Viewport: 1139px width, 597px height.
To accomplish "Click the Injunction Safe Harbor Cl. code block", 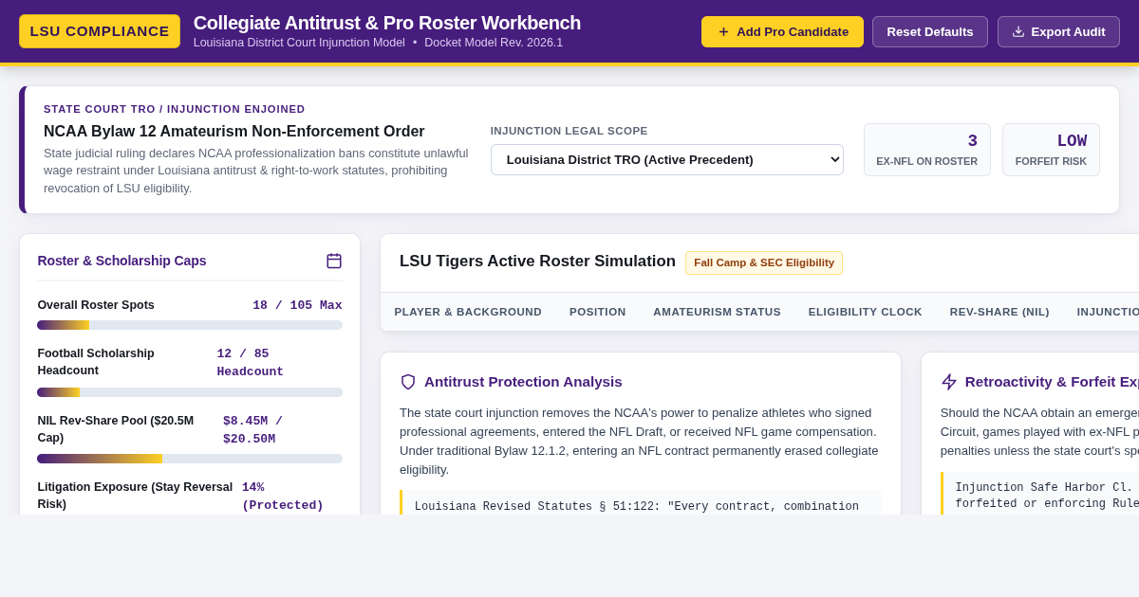I will click(1039, 495).
